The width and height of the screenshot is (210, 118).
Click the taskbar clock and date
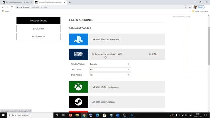198,115
